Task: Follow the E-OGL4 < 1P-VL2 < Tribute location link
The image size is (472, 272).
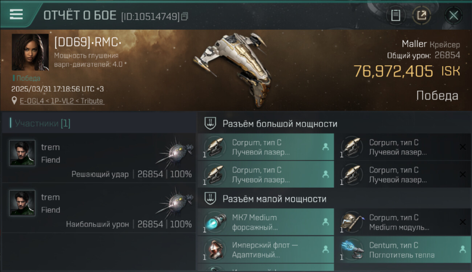Action: 62,101
